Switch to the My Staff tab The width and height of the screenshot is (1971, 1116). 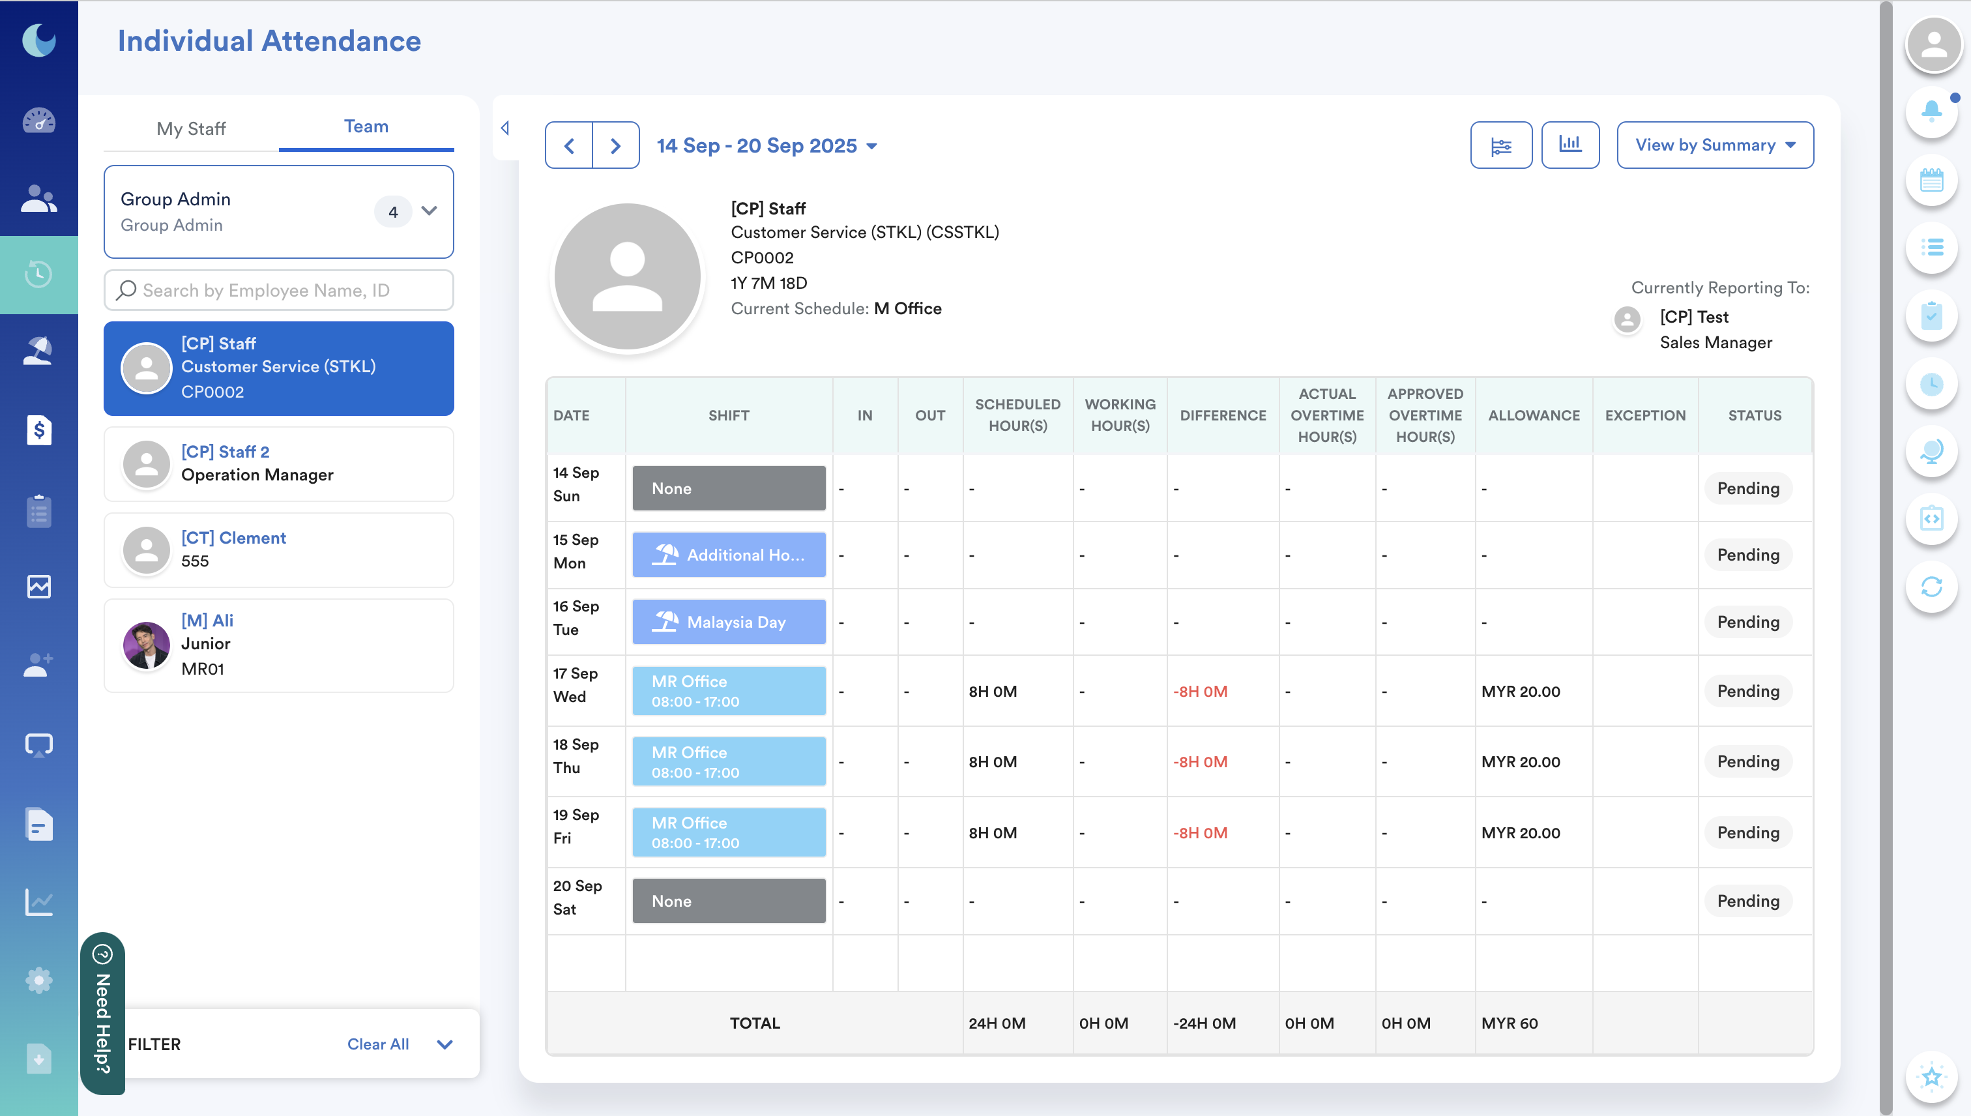(191, 128)
